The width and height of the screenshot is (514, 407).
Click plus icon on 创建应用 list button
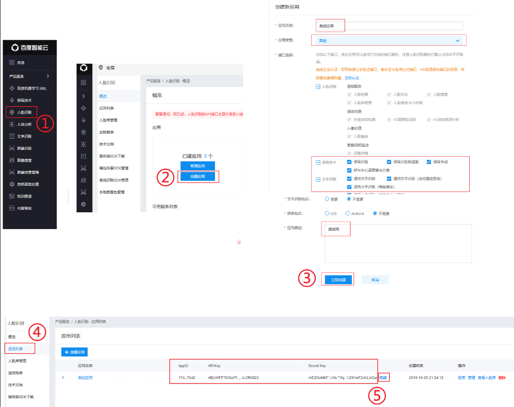(x=66, y=352)
